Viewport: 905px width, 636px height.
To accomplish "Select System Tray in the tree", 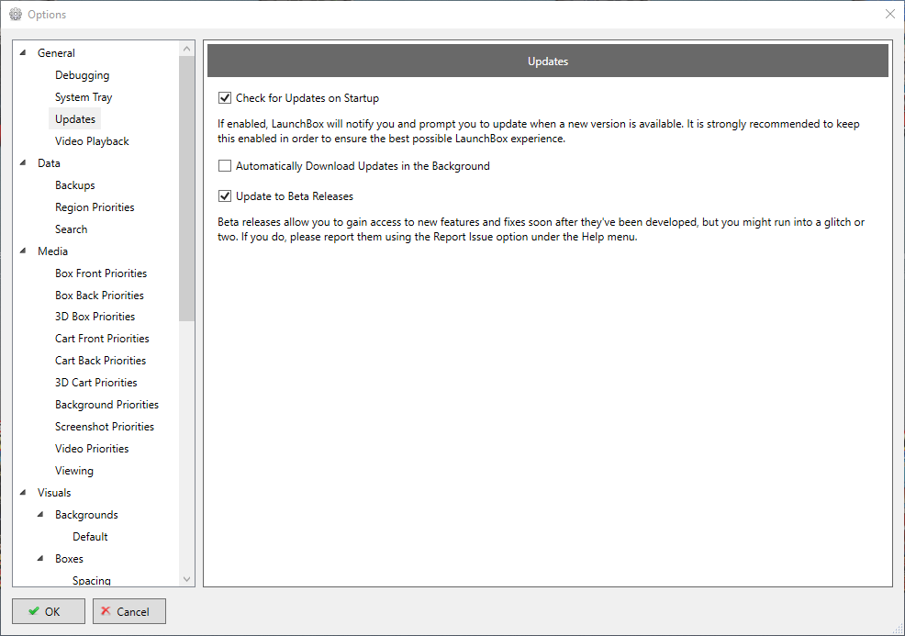I will tap(84, 97).
